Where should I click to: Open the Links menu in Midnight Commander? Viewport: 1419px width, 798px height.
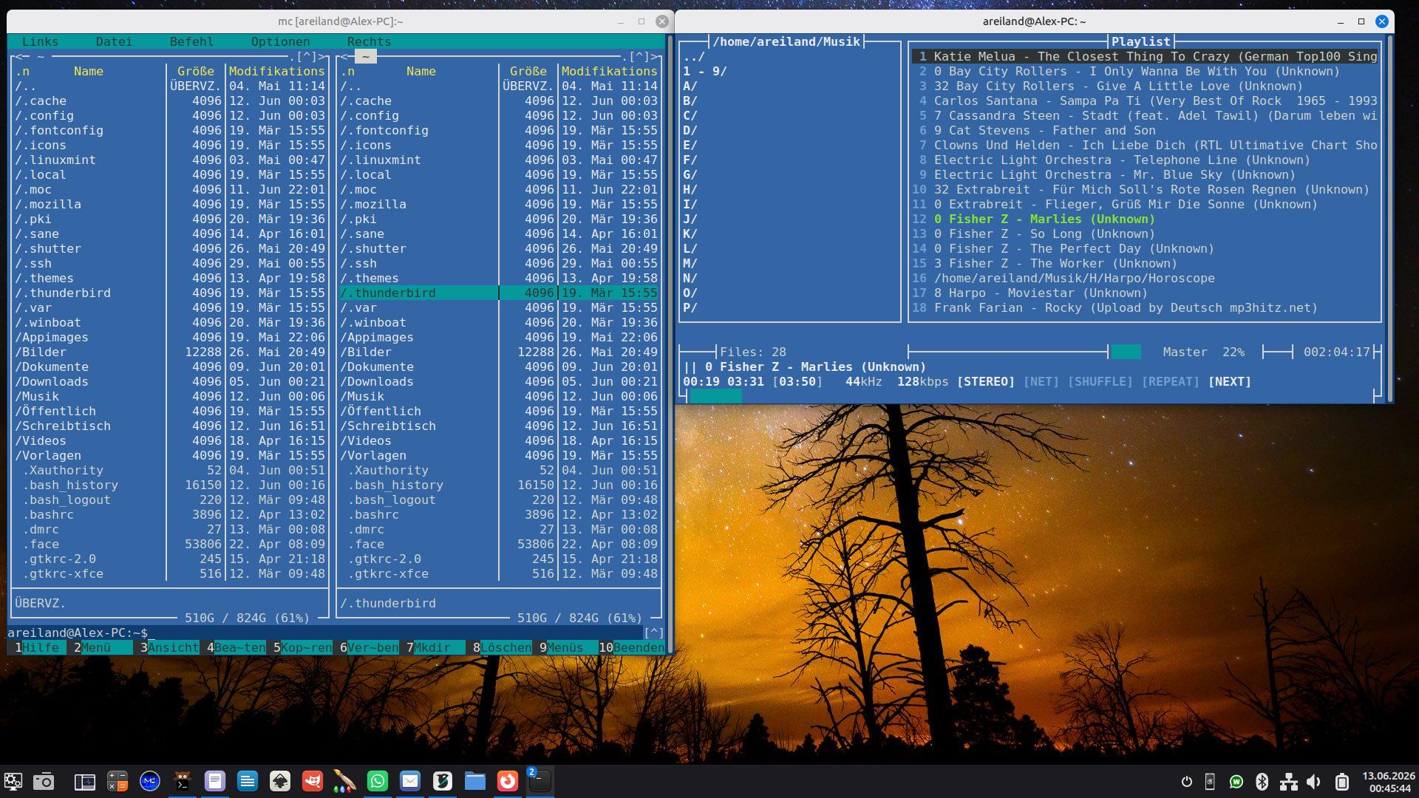[x=41, y=42]
